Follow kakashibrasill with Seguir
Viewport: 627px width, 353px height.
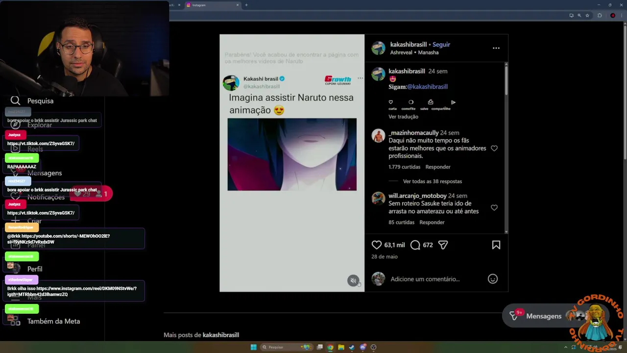click(x=441, y=44)
